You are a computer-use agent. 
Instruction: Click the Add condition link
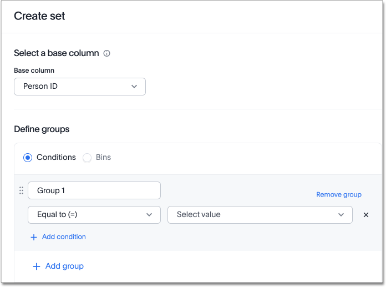click(x=64, y=237)
